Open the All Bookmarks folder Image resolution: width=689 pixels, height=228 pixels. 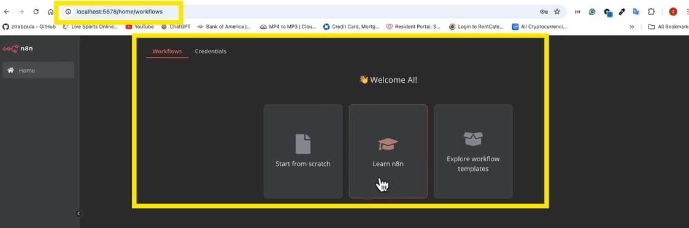pyautogui.click(x=669, y=27)
